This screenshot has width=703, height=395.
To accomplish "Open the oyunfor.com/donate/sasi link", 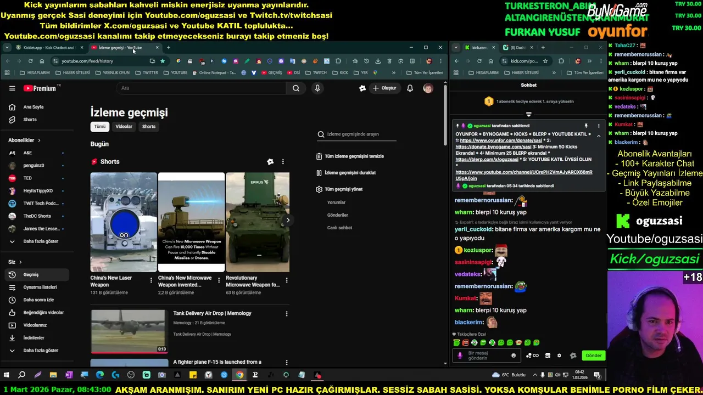I will tap(501, 140).
